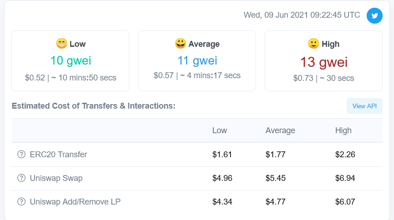Click the ERC20 Transfer help question icon
This screenshot has height=220, width=394.
point(21,154)
